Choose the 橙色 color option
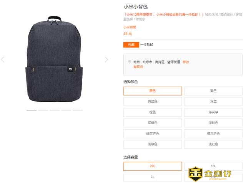246x183 pixels. point(153,112)
